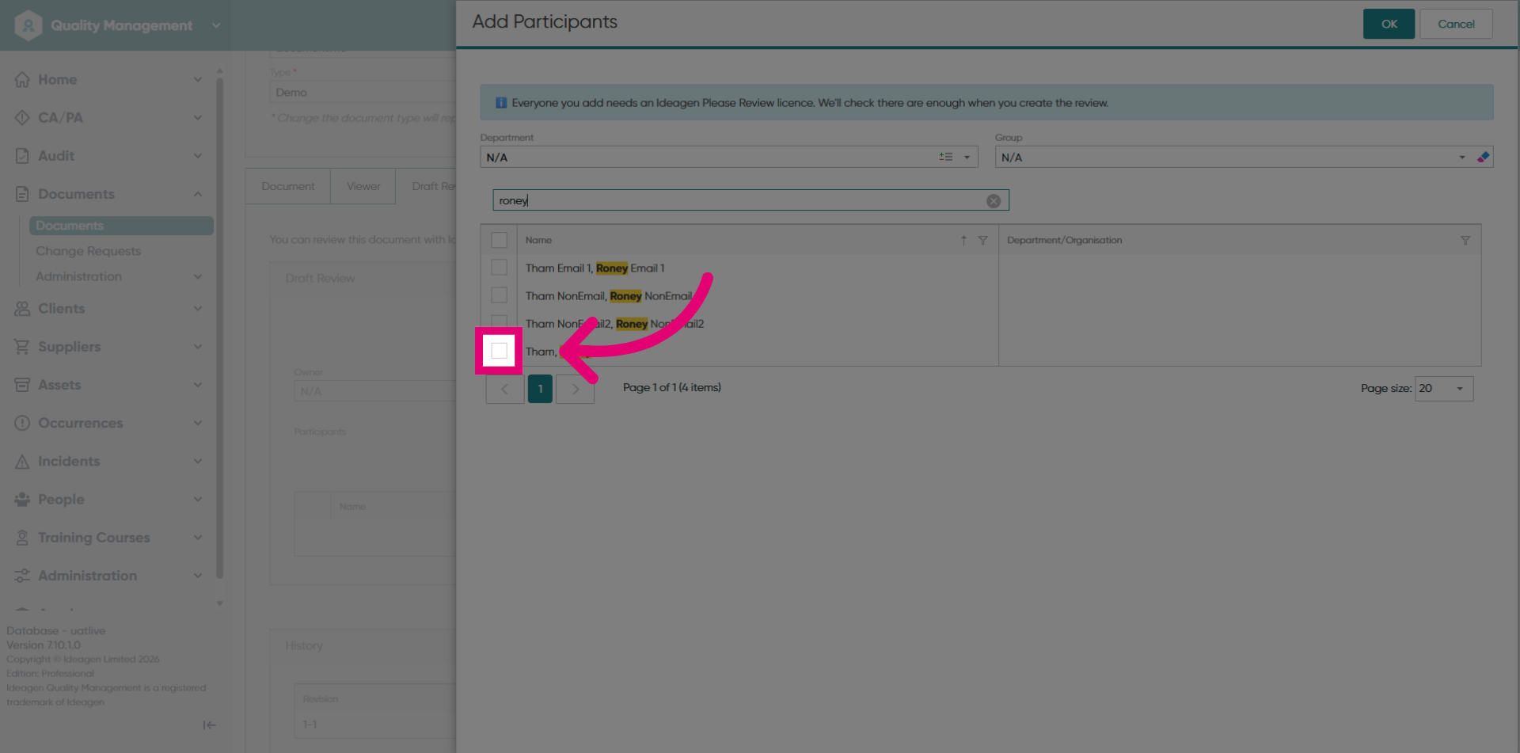Confirm with the OK button
This screenshot has width=1520, height=753.
tap(1389, 24)
